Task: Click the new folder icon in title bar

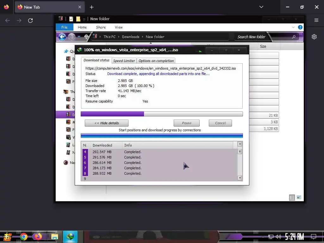Action: (78, 19)
